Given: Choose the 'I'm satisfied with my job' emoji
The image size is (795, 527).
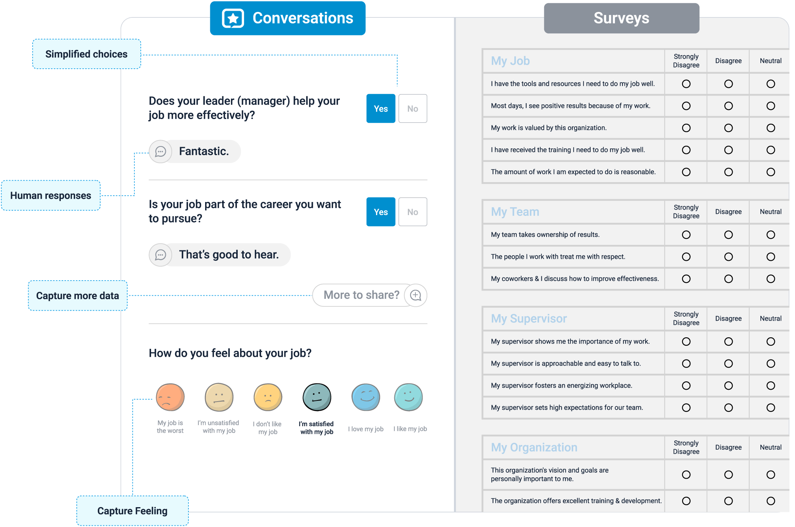Looking at the screenshot, I should pos(317,397).
